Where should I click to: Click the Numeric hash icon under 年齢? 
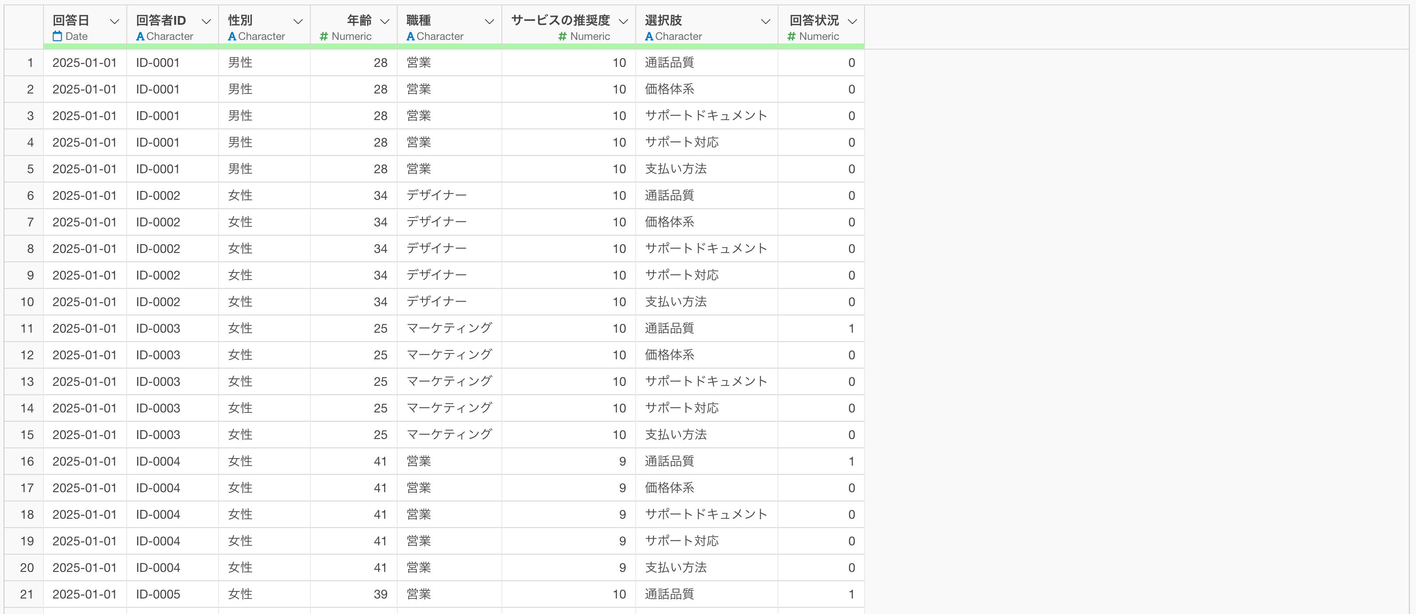324,36
